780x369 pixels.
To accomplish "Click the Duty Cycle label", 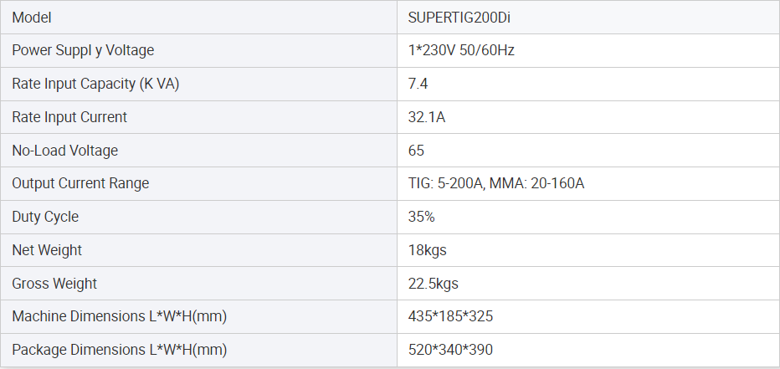I will (x=45, y=217).
